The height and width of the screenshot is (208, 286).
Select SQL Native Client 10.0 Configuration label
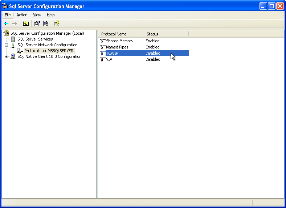(49, 56)
